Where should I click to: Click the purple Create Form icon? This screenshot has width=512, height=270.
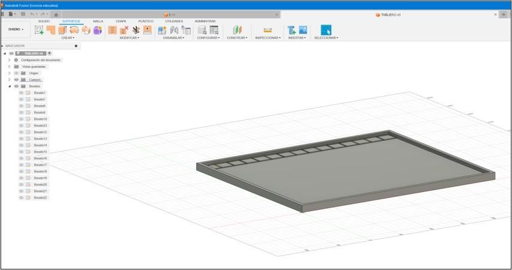pos(98,30)
